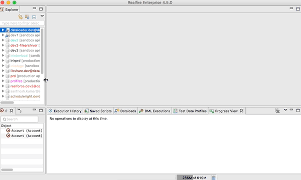
Task: Click the Explorer horizontal scrollbar
Action: coord(7,102)
